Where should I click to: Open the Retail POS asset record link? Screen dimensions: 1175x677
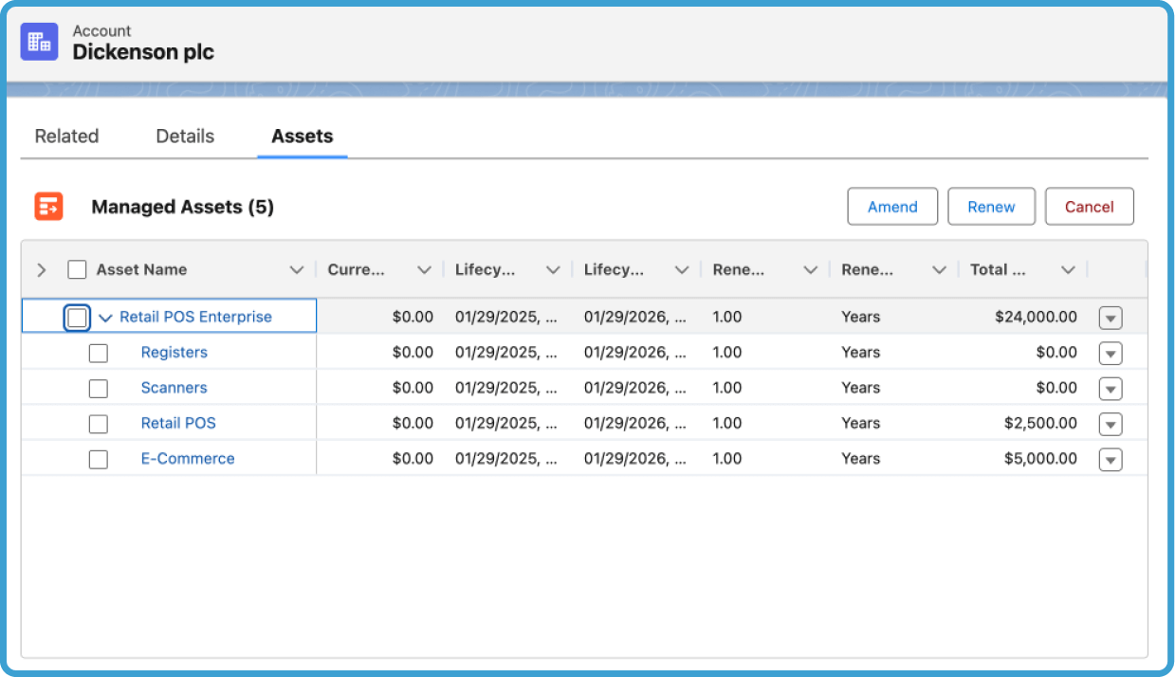[178, 423]
